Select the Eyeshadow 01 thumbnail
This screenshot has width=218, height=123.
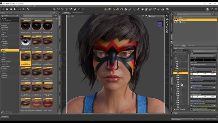coord(36,40)
